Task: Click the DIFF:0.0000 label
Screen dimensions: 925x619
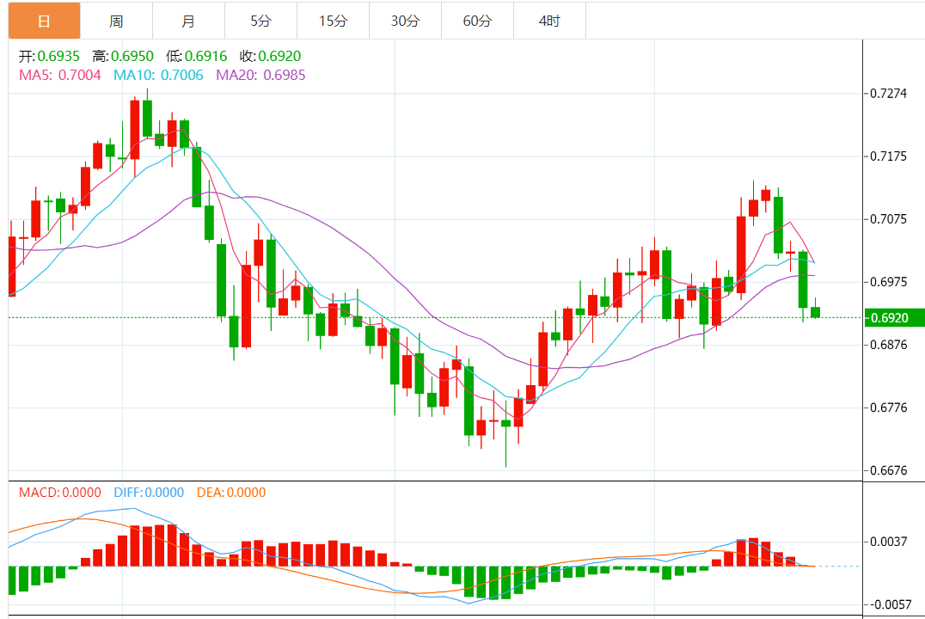Action: [x=149, y=492]
